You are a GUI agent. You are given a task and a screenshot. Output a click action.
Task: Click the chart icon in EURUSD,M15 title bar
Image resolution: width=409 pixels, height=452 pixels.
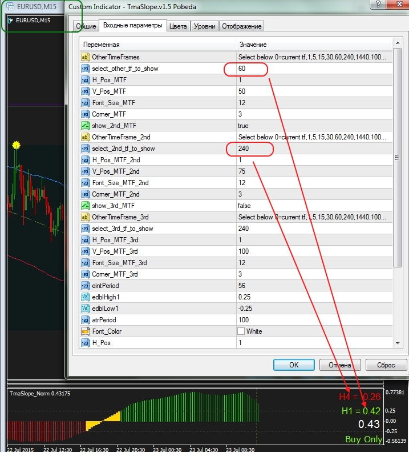tap(10, 7)
